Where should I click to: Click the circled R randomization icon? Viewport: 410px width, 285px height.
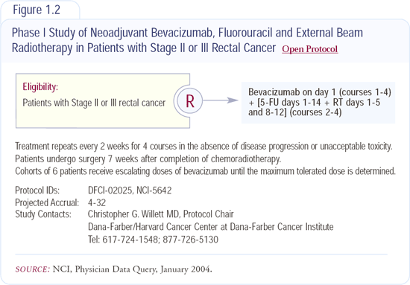tap(190, 101)
